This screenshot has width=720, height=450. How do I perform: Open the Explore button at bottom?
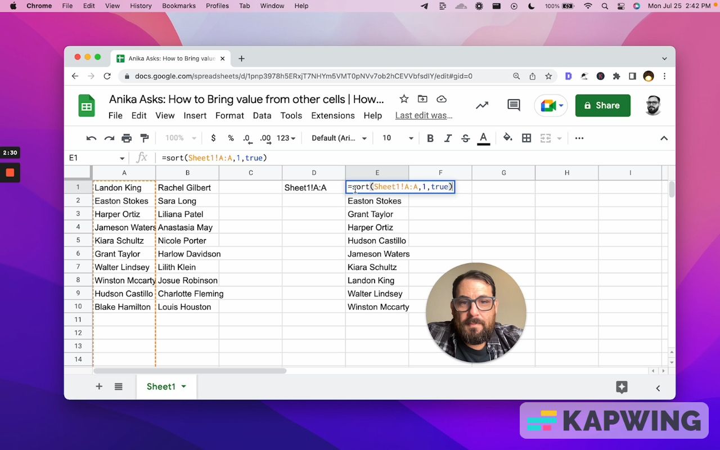click(622, 387)
